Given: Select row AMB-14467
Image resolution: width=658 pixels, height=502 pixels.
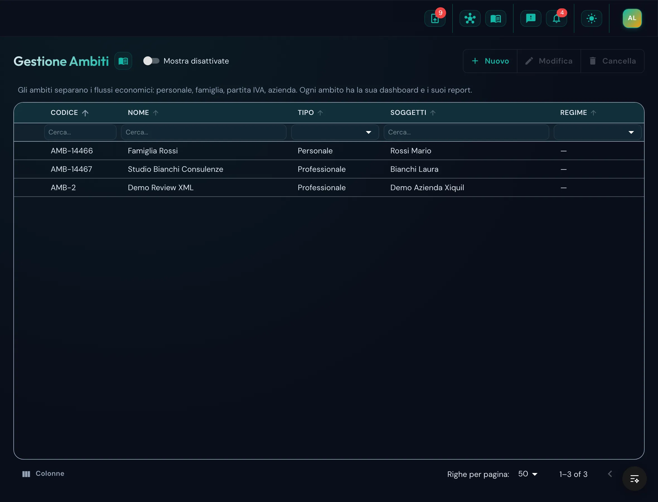Looking at the screenshot, I should tap(329, 169).
